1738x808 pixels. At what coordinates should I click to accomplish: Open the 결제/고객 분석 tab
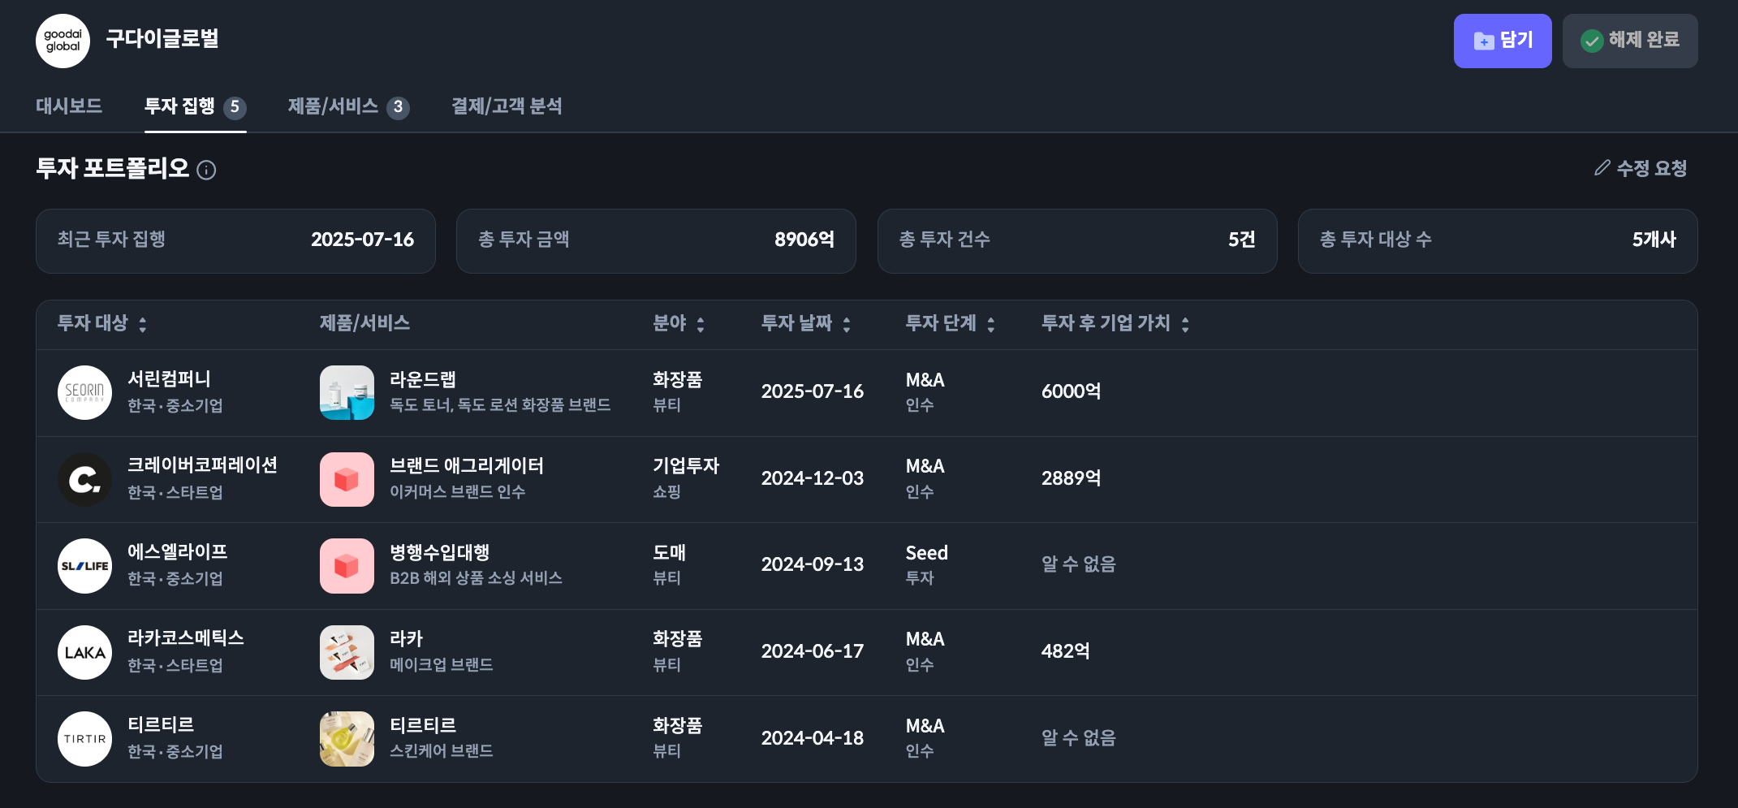[x=507, y=106]
